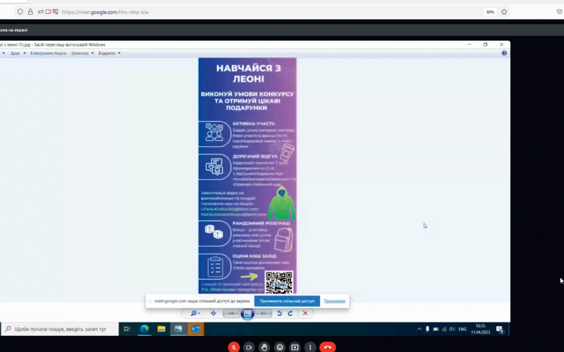564x352 pixels.
Task: Open the emoji reactions button in Meet
Action: coord(279,347)
